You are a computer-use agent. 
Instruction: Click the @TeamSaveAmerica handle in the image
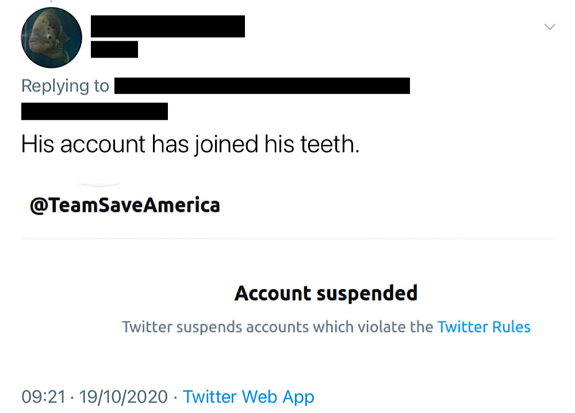pyautogui.click(x=125, y=205)
